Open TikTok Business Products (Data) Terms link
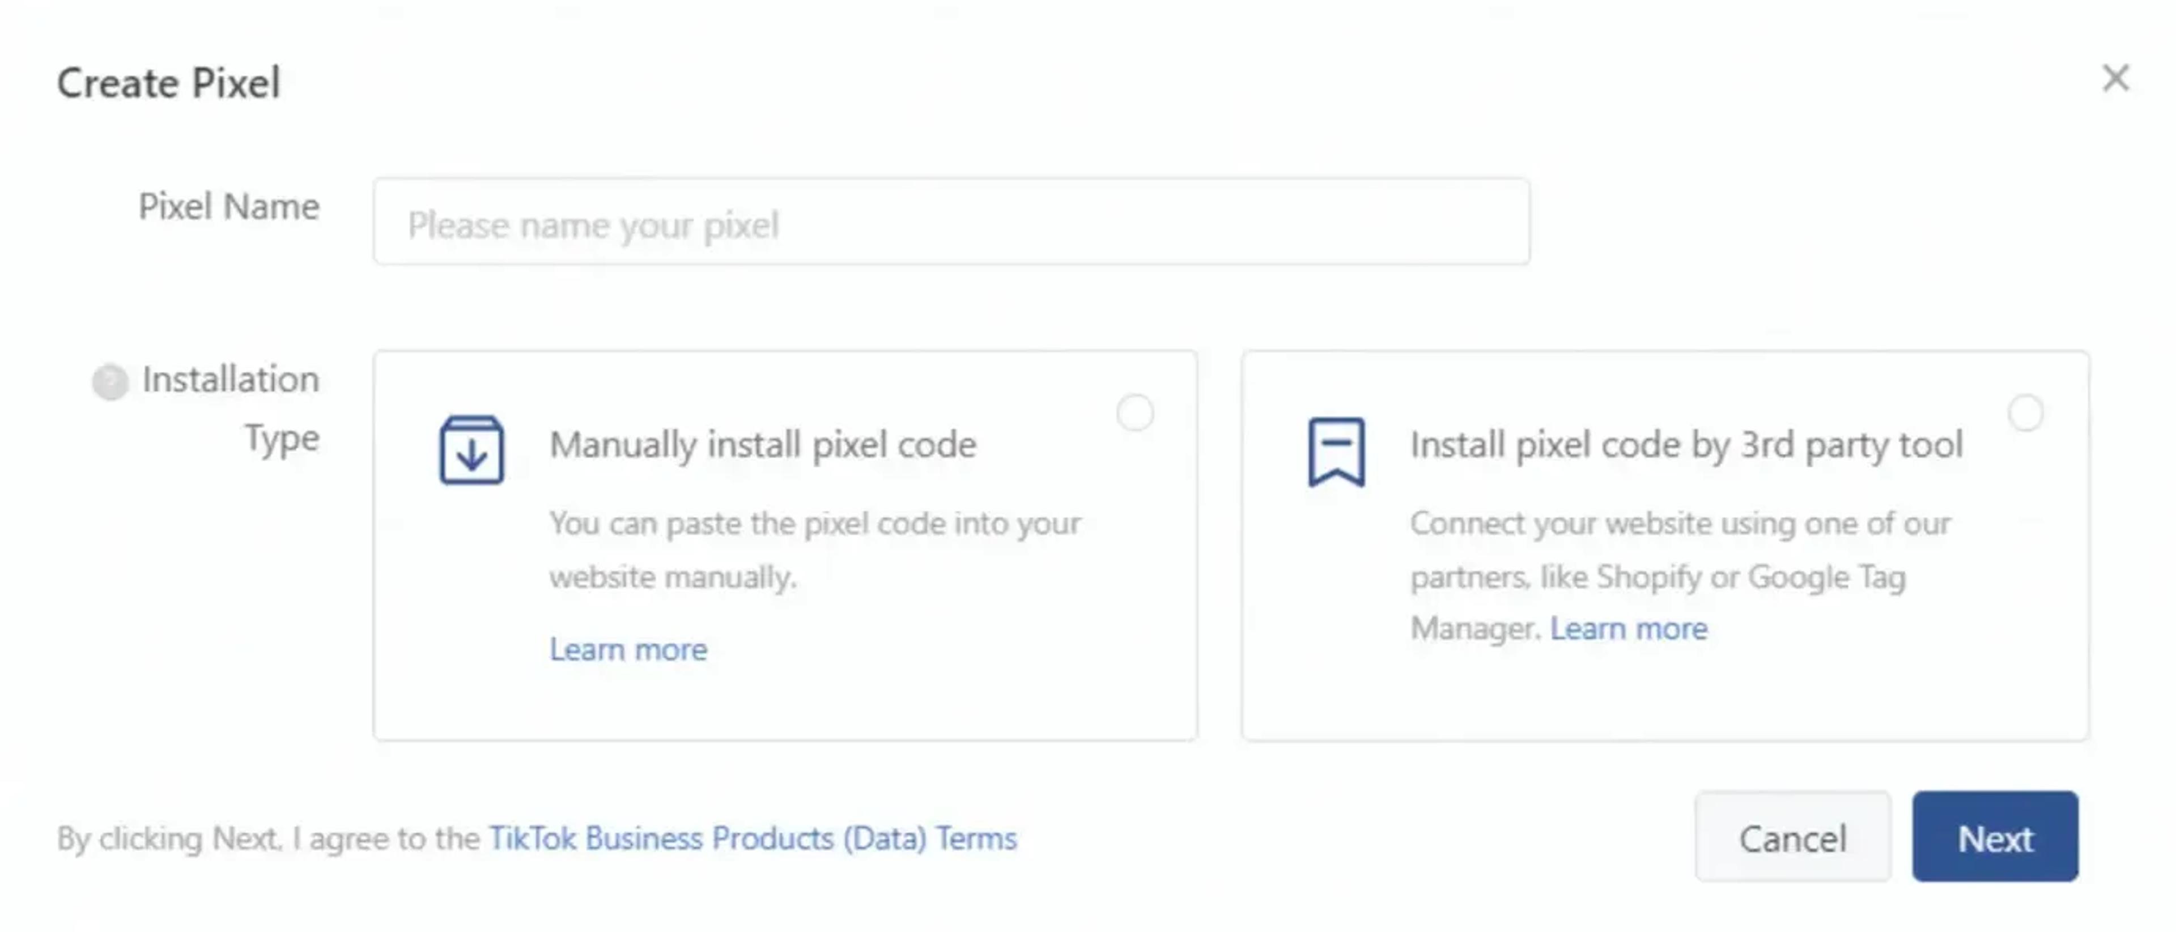The width and height of the screenshot is (2176, 932). pos(753,839)
